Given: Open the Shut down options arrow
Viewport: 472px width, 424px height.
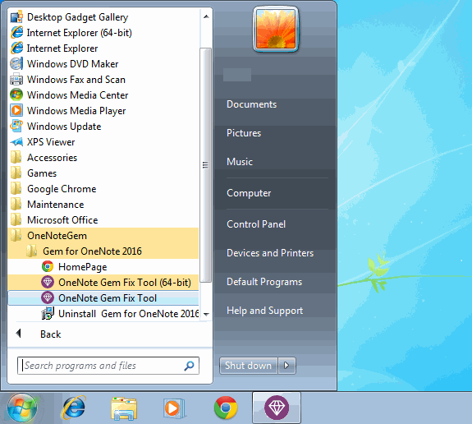Looking at the screenshot, I should [x=286, y=366].
